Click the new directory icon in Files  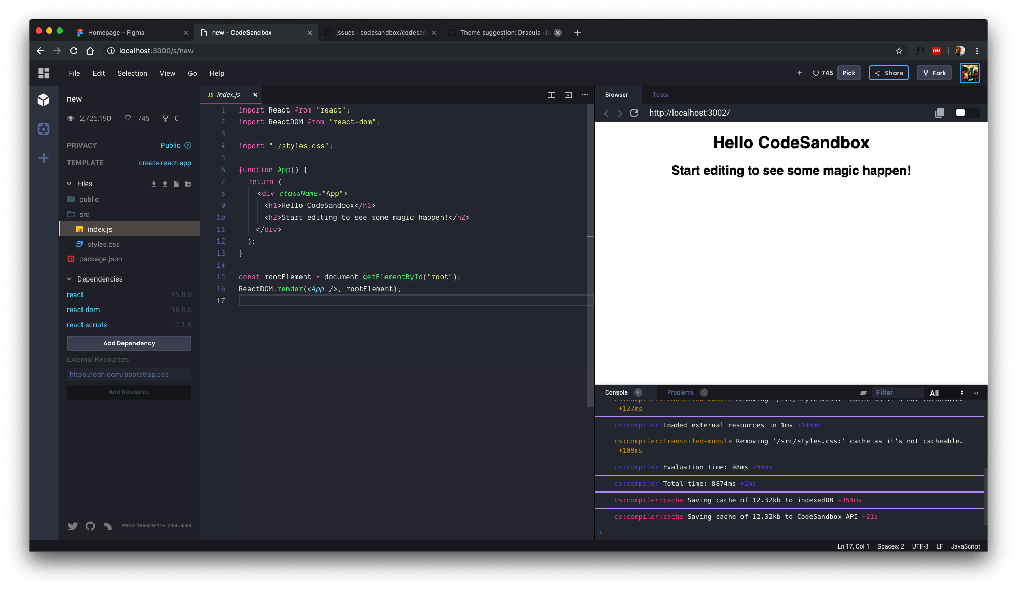188,184
